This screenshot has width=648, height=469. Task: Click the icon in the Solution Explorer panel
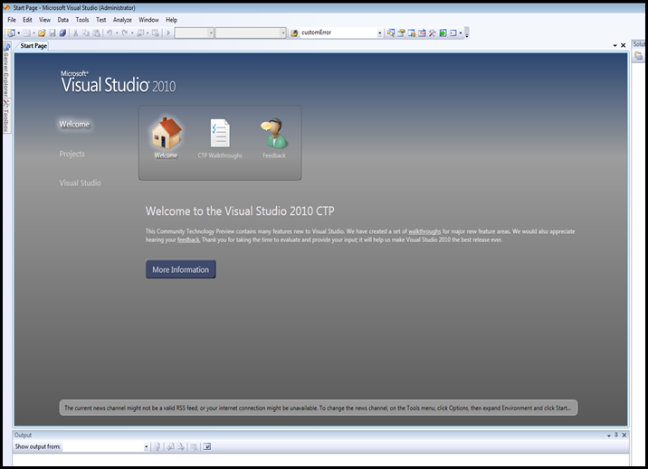(x=638, y=56)
